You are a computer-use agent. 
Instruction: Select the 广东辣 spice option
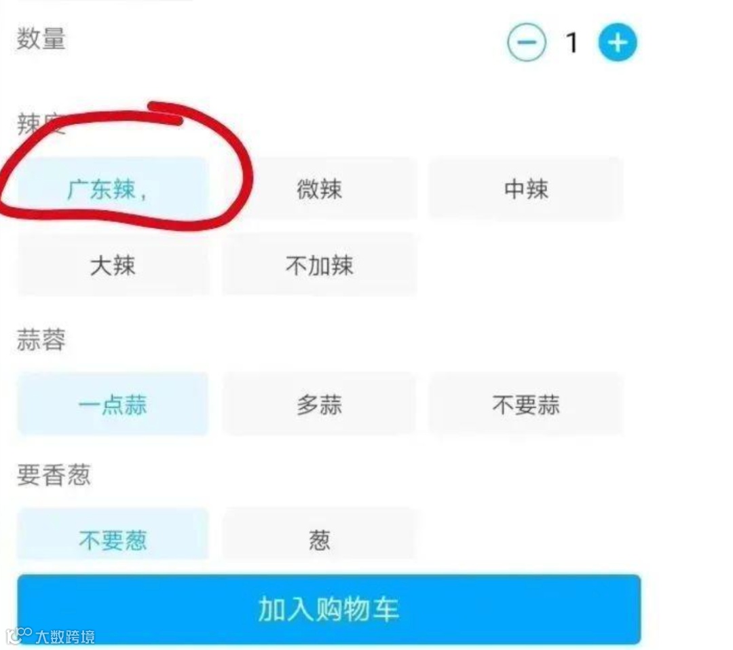tap(113, 189)
